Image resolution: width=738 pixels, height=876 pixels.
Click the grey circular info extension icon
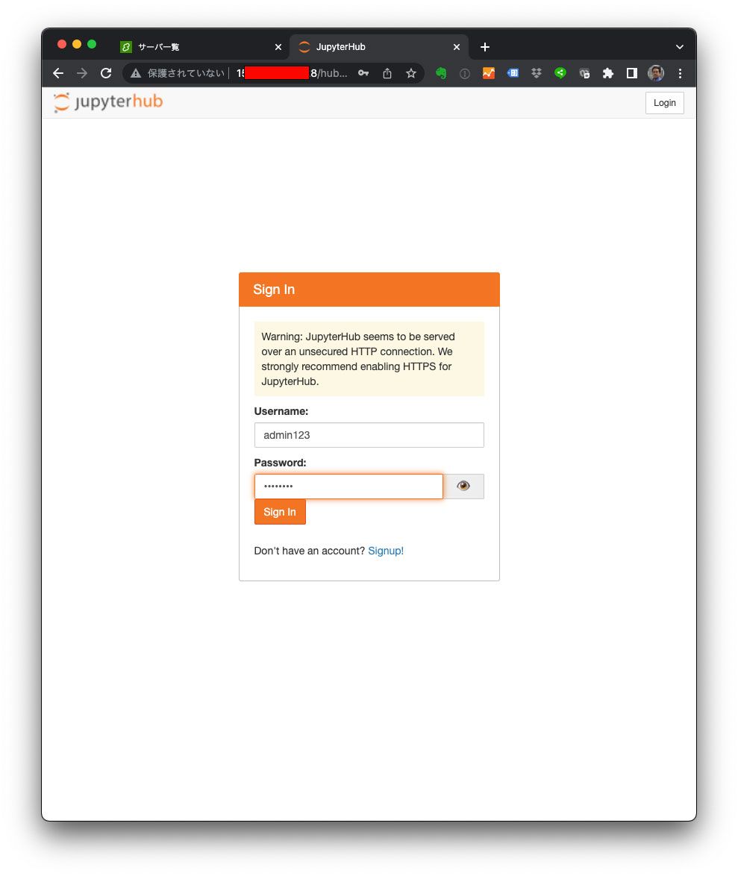[465, 73]
